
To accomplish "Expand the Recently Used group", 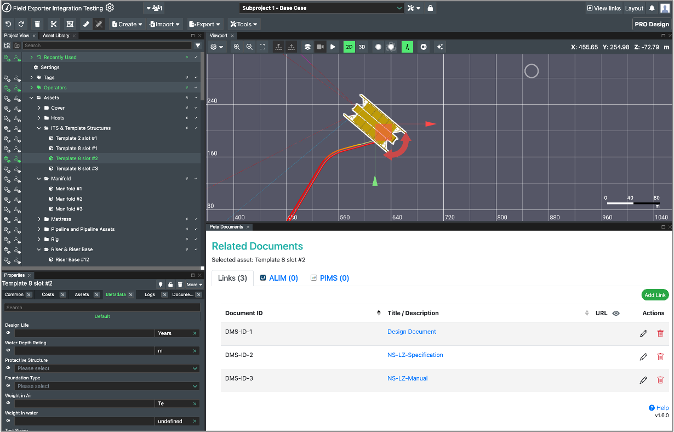I will (32, 57).
